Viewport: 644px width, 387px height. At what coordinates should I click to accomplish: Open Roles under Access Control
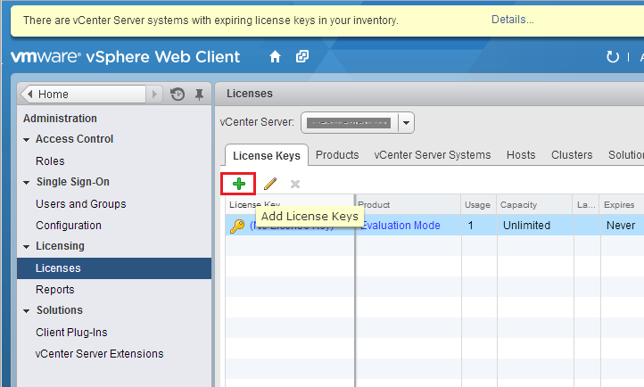click(50, 161)
